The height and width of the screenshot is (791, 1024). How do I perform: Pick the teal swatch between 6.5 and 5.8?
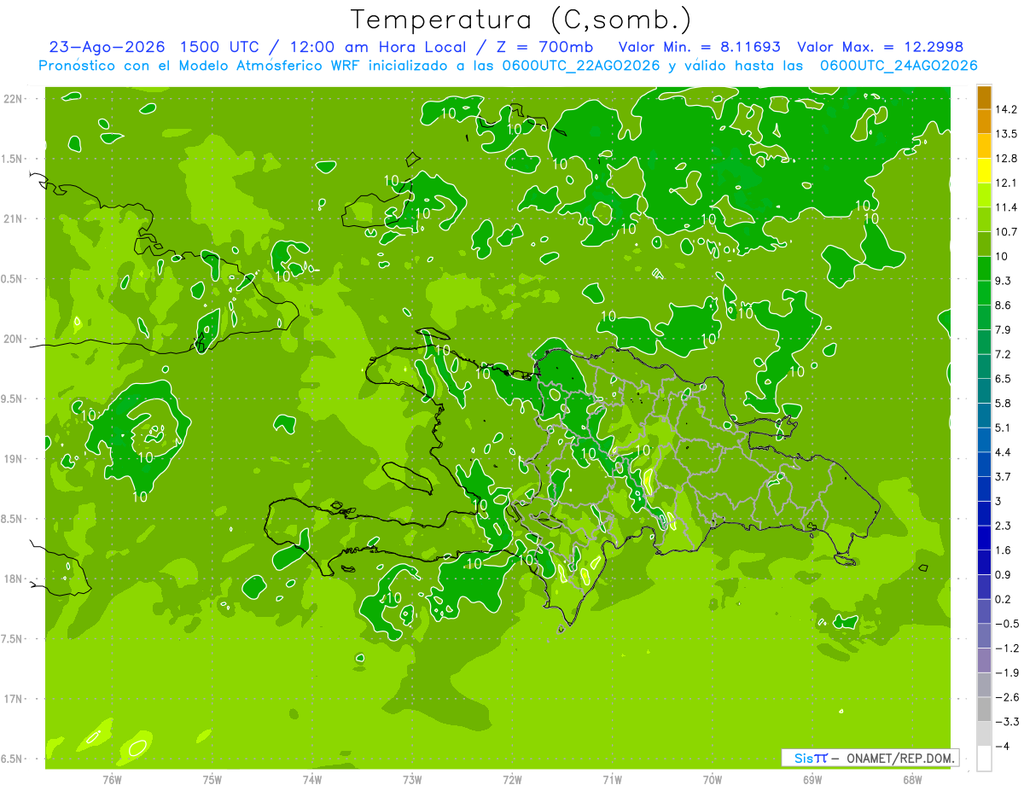click(x=984, y=391)
